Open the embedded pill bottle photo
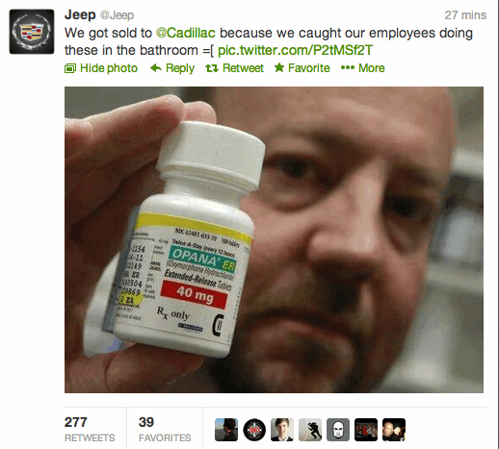Viewport: 499px width, 449px height. [x=274, y=239]
